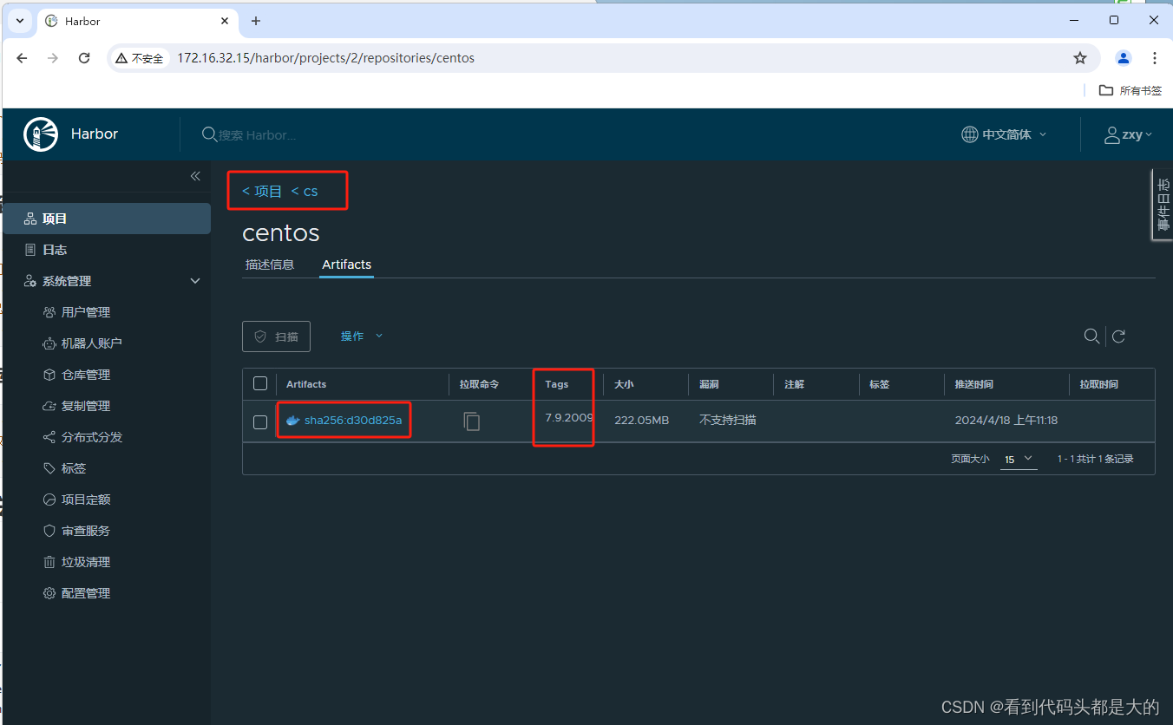Click the browser address bar URL
Image resolution: width=1173 pixels, height=725 pixels.
326,58
